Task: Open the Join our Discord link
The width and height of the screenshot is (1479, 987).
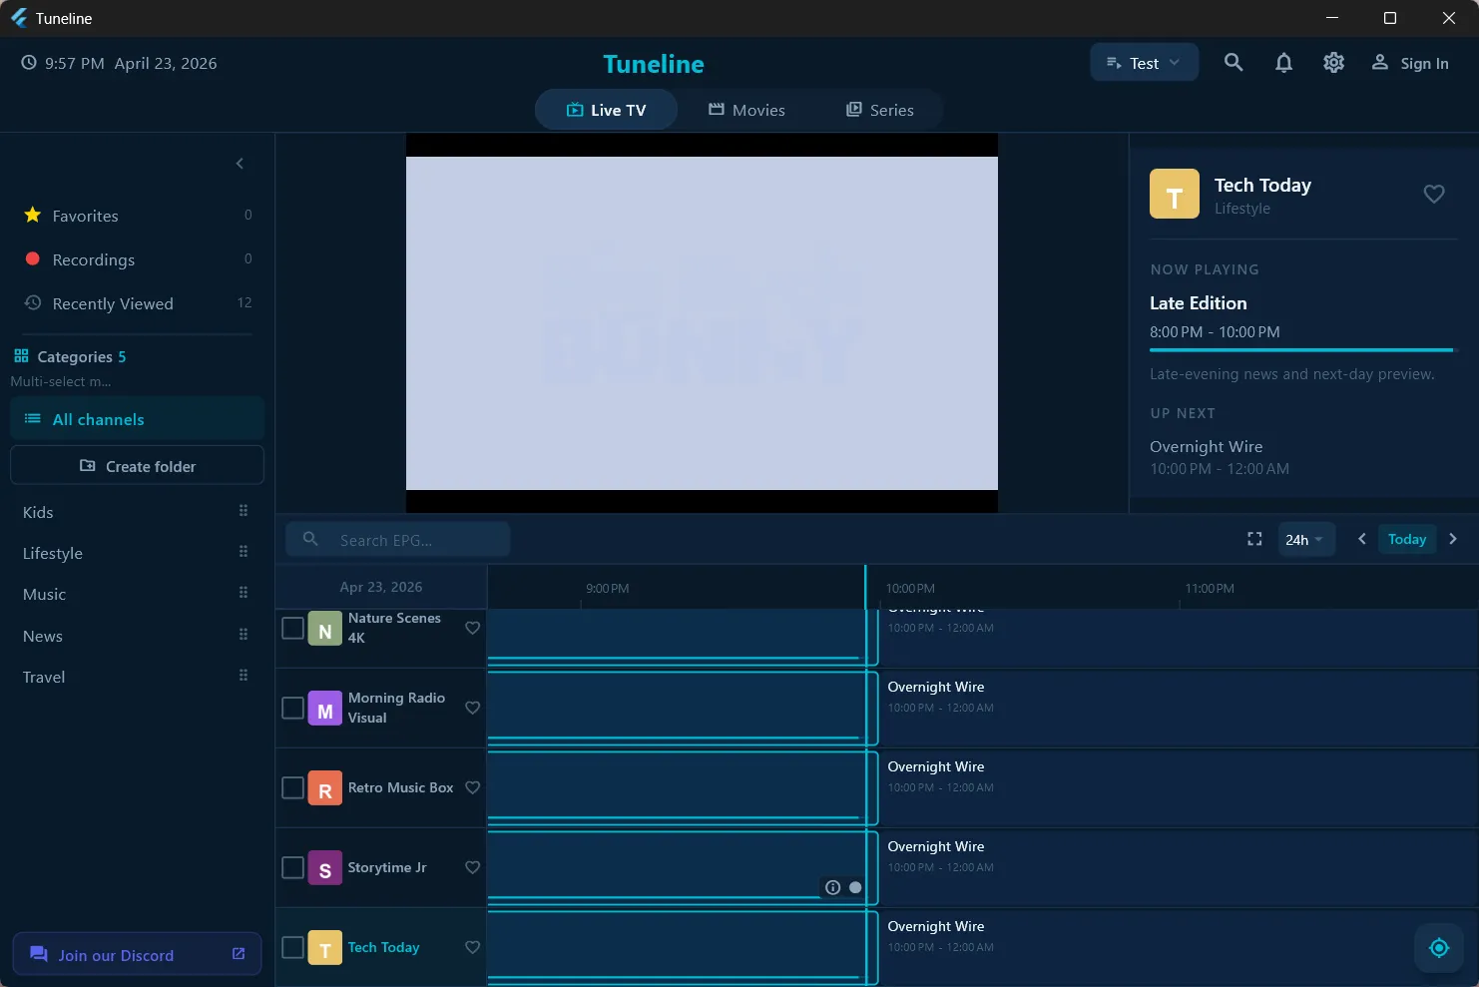Action: click(x=137, y=955)
